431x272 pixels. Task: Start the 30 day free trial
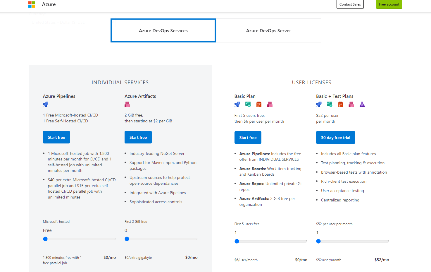point(336,138)
